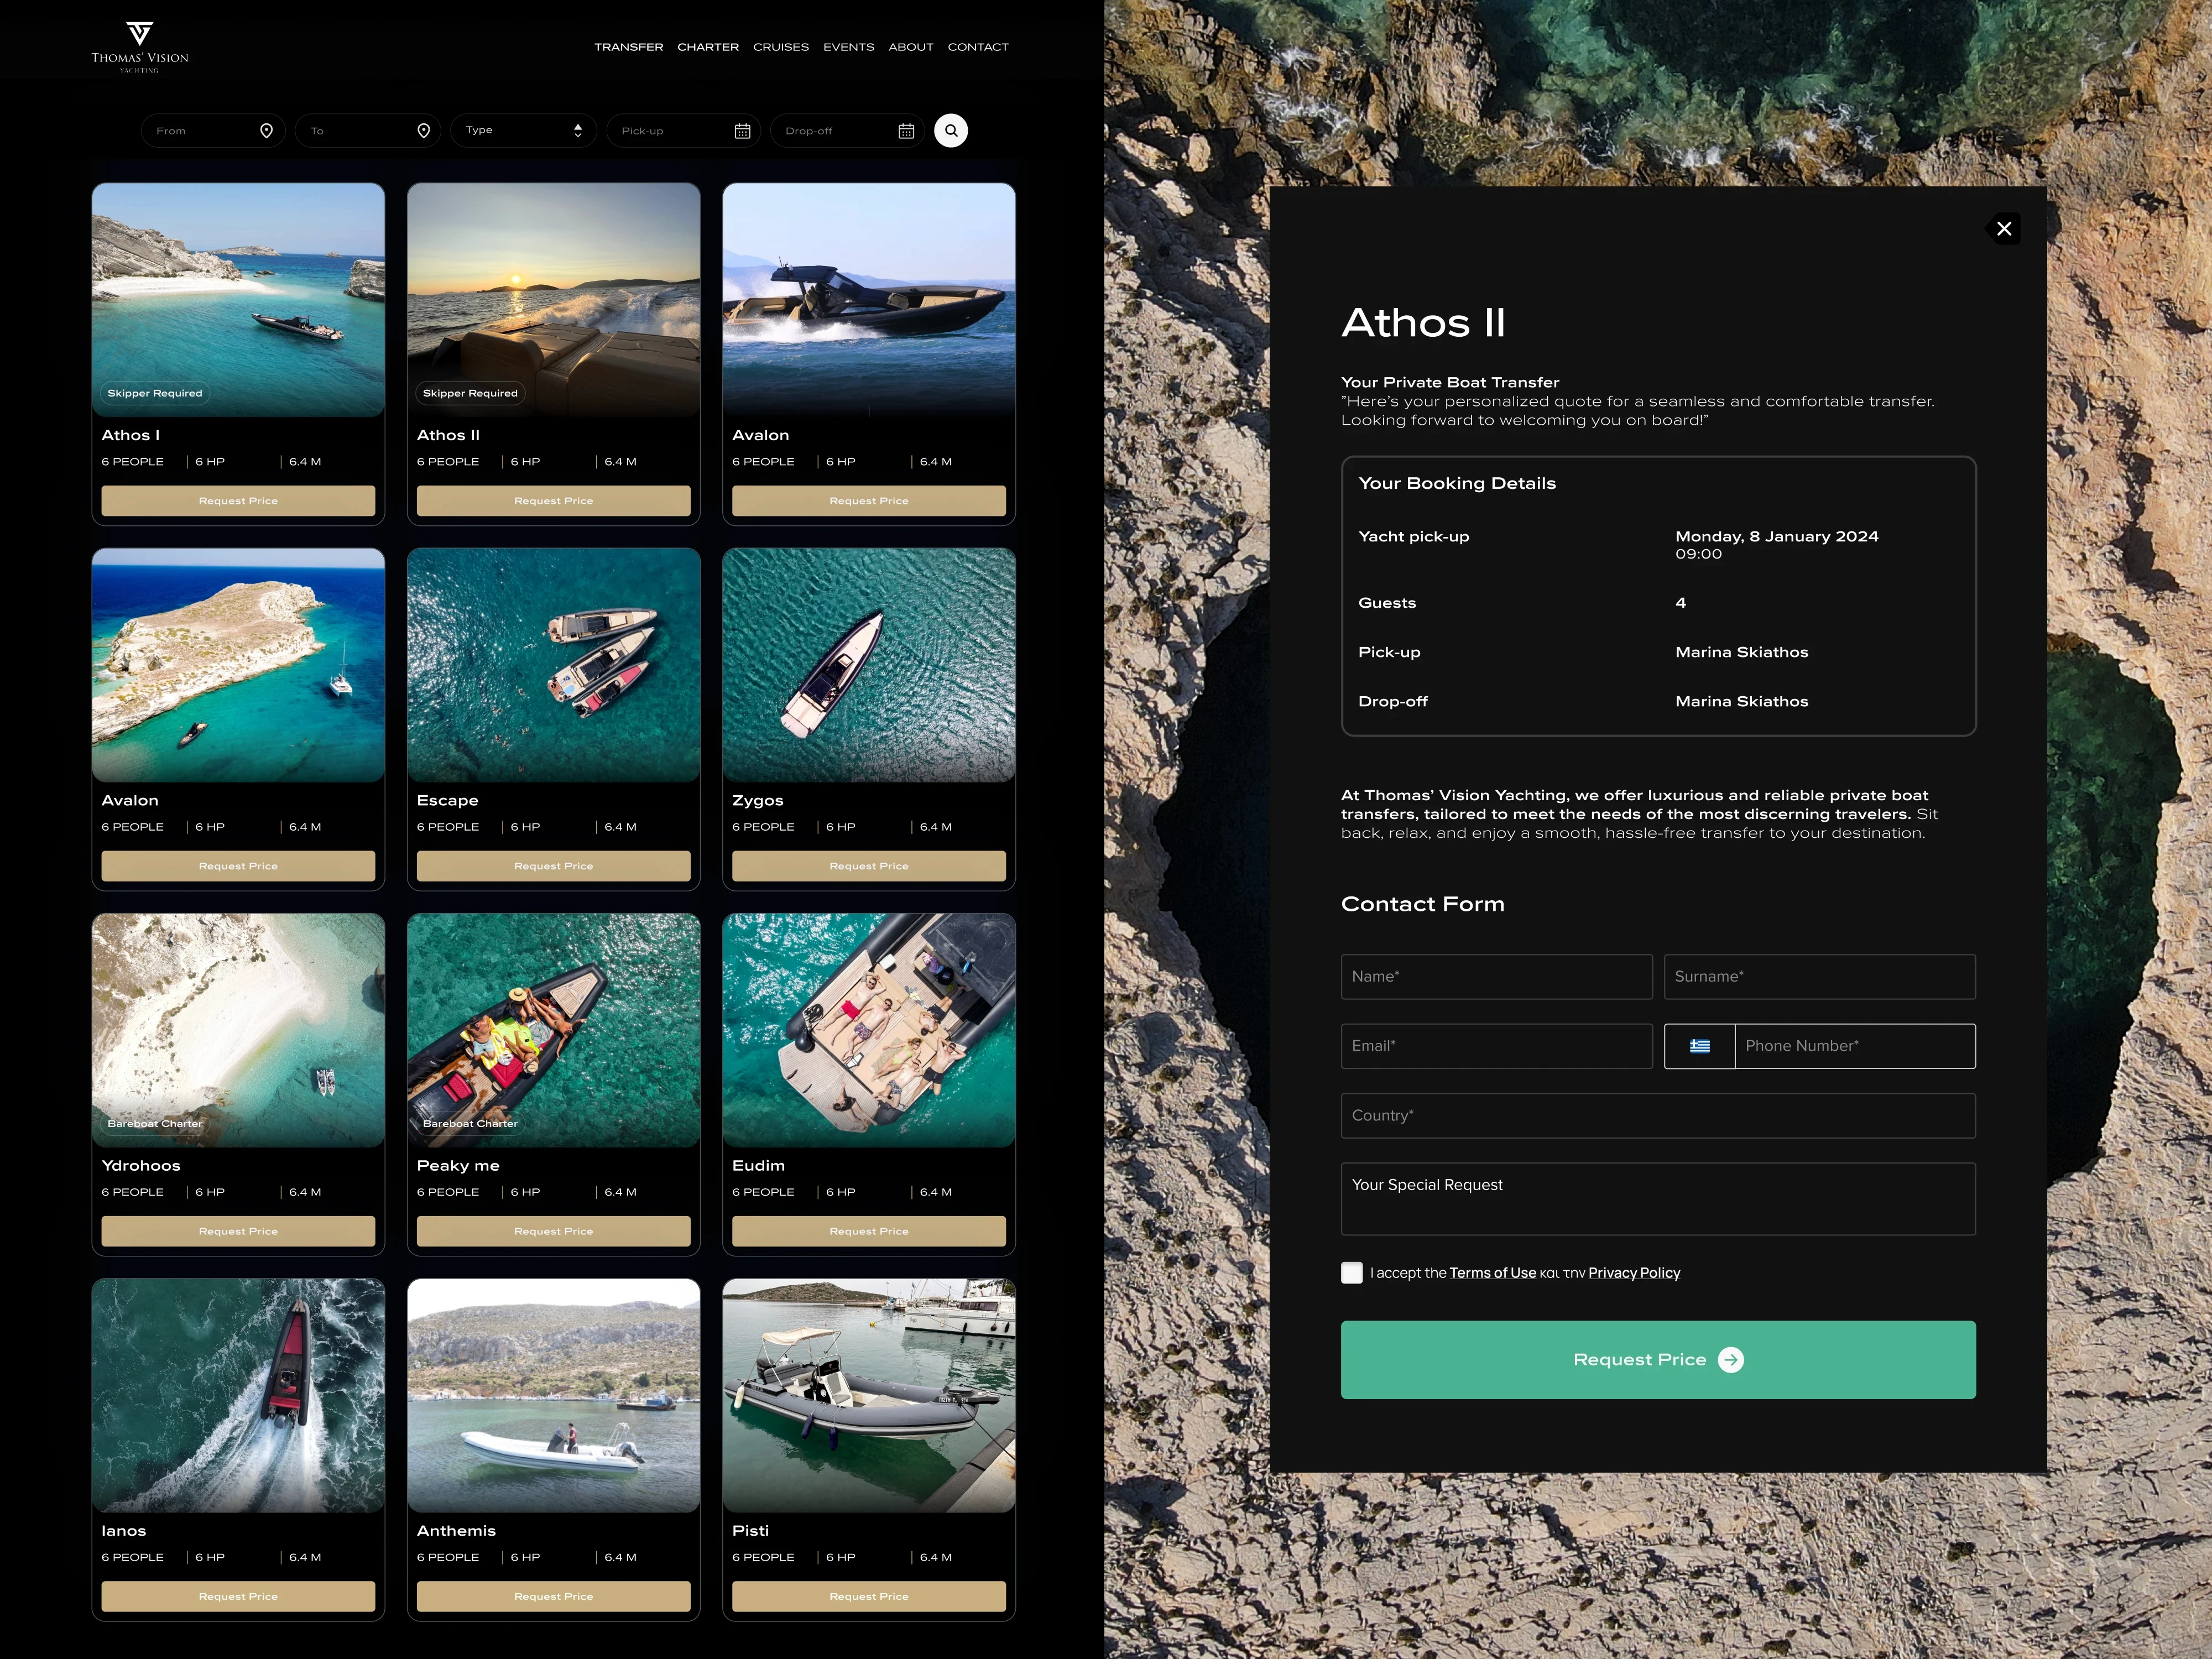The height and width of the screenshot is (1659, 2212).
Task: Open the Pick-up calendar icon
Action: pos(742,131)
